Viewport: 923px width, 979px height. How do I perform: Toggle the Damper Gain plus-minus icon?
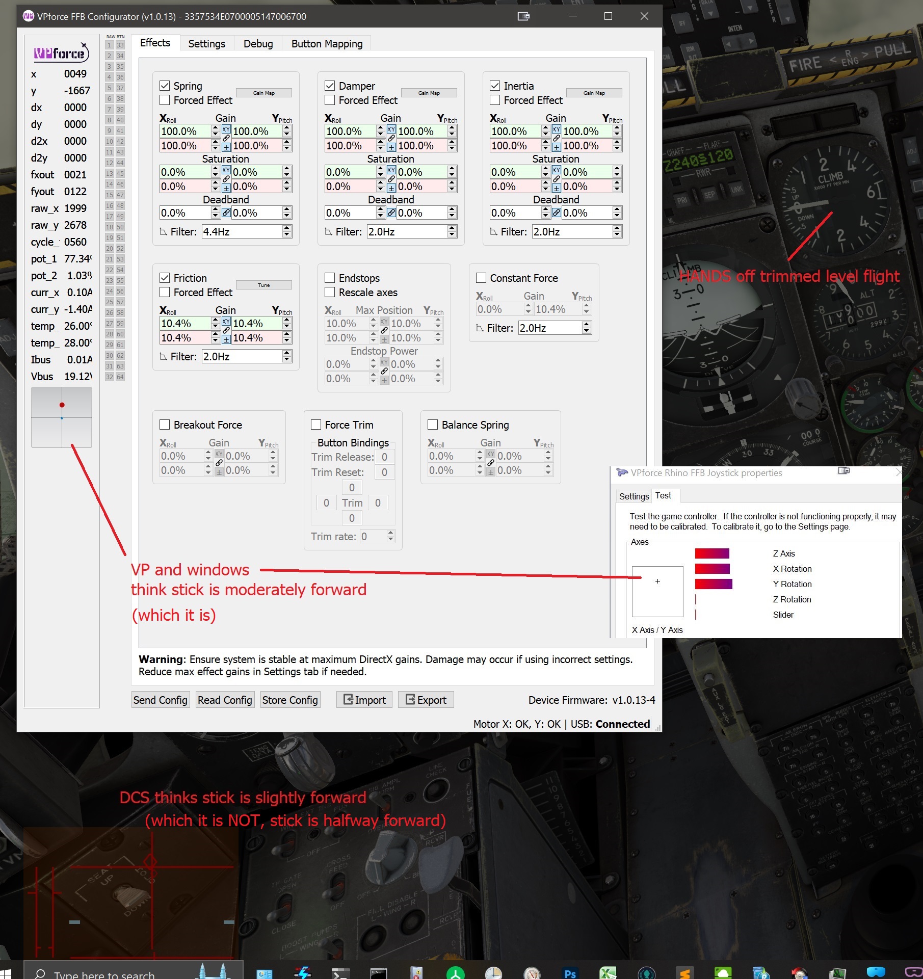[391, 147]
